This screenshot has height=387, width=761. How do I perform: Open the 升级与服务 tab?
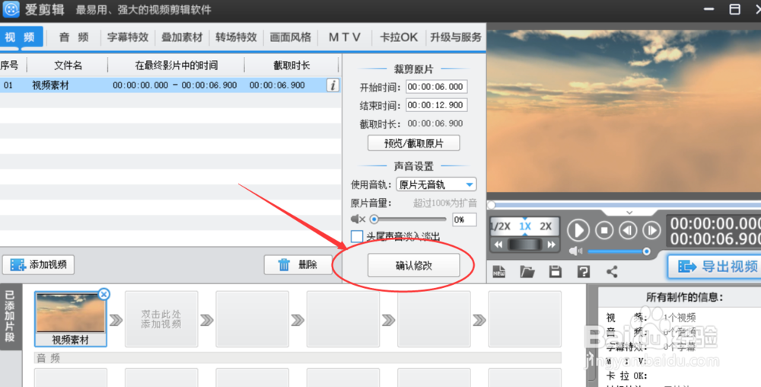[x=455, y=37]
